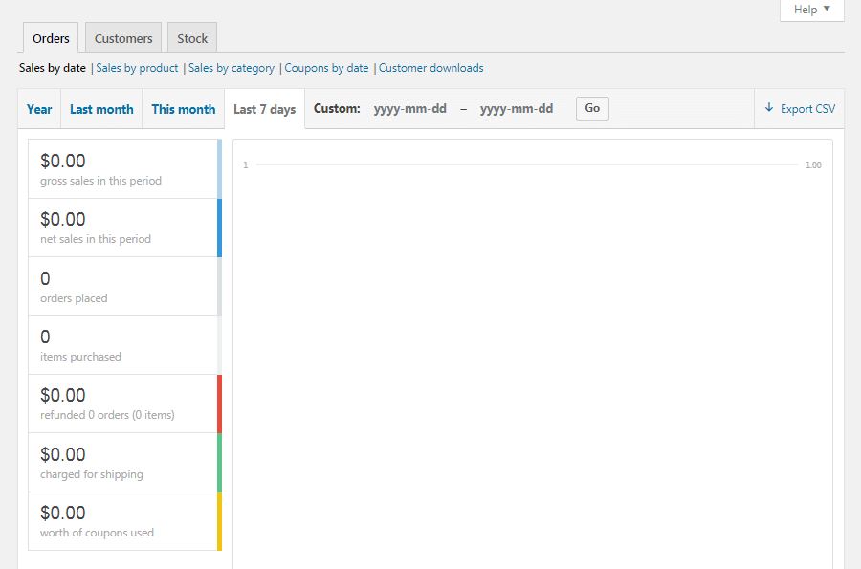Open the Sales by product report

[x=137, y=68]
